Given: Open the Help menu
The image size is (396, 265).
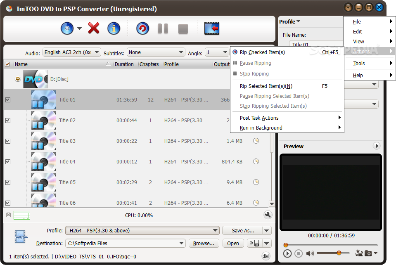Looking at the screenshot, I should pos(370,75).
